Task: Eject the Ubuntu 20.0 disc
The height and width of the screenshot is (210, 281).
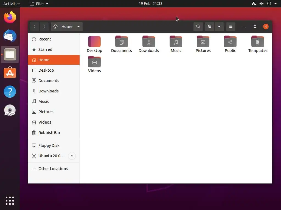Action: 72,156
